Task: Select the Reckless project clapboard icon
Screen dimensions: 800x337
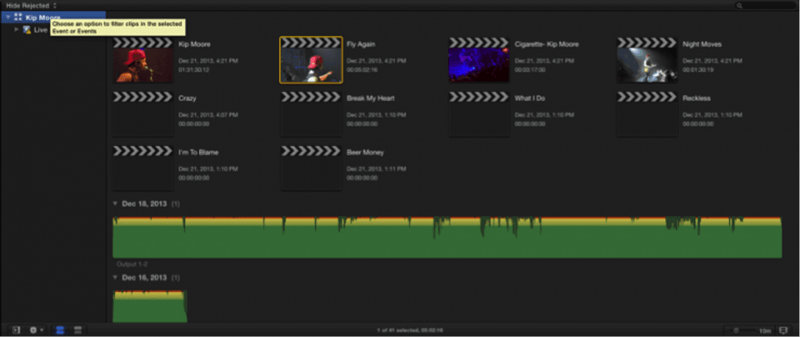Action: pyautogui.click(x=647, y=114)
